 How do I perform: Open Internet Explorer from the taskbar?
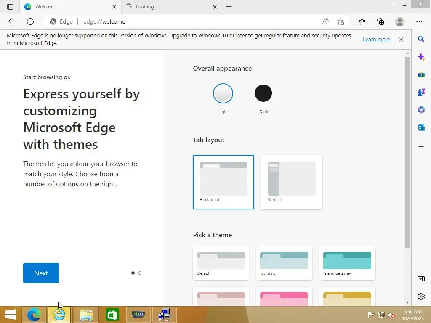point(59,315)
